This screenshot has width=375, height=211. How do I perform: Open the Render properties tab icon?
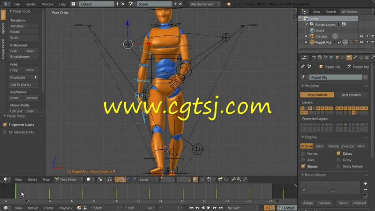click(314, 58)
